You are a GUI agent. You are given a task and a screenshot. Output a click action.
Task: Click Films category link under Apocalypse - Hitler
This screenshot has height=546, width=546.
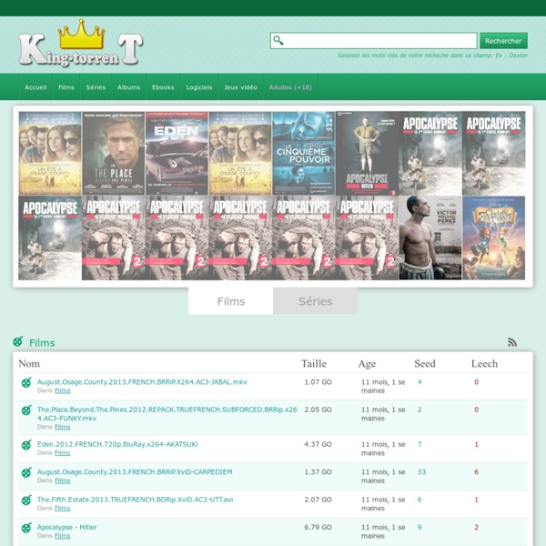click(62, 536)
